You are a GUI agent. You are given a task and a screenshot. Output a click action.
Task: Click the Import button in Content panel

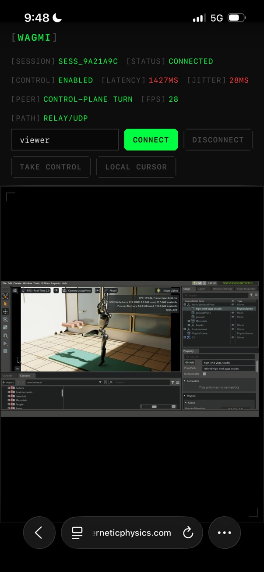coord(8,383)
